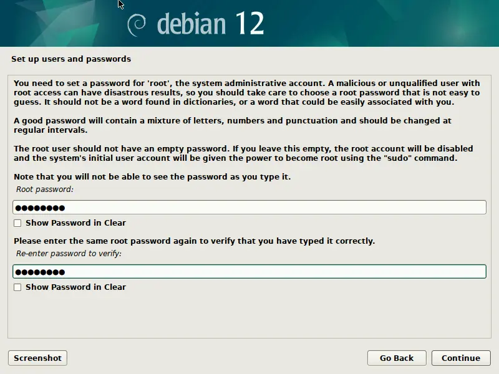The height and width of the screenshot is (374, 499).
Task: Click the paragraph starting "You need to set"
Action: coord(246,93)
